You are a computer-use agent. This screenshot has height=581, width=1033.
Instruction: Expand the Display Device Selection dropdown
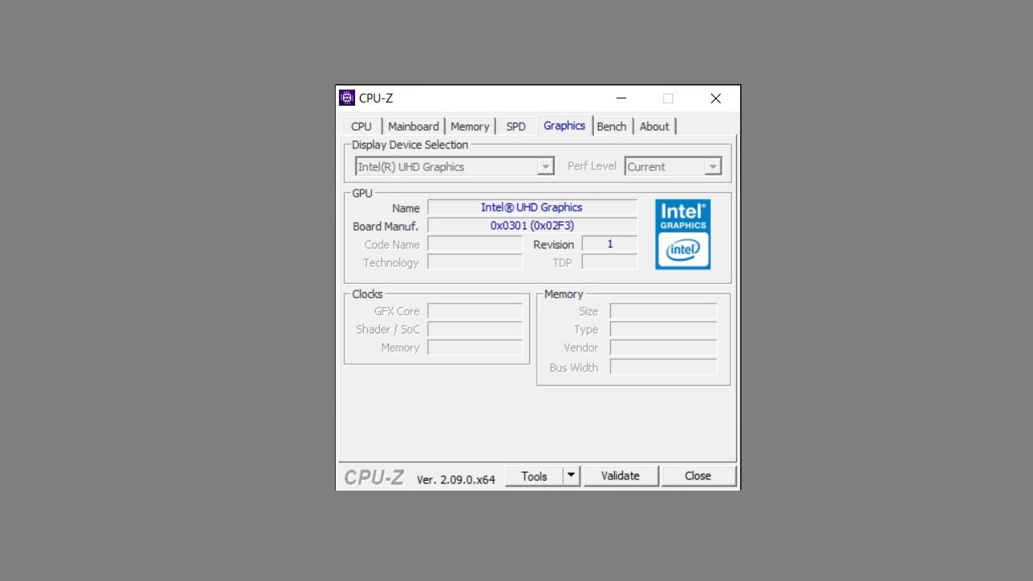(x=546, y=167)
